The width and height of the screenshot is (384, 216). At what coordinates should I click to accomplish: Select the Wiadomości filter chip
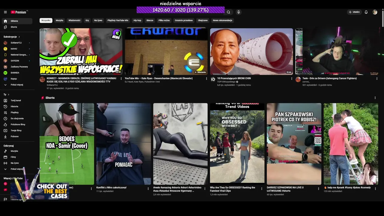[74, 20]
